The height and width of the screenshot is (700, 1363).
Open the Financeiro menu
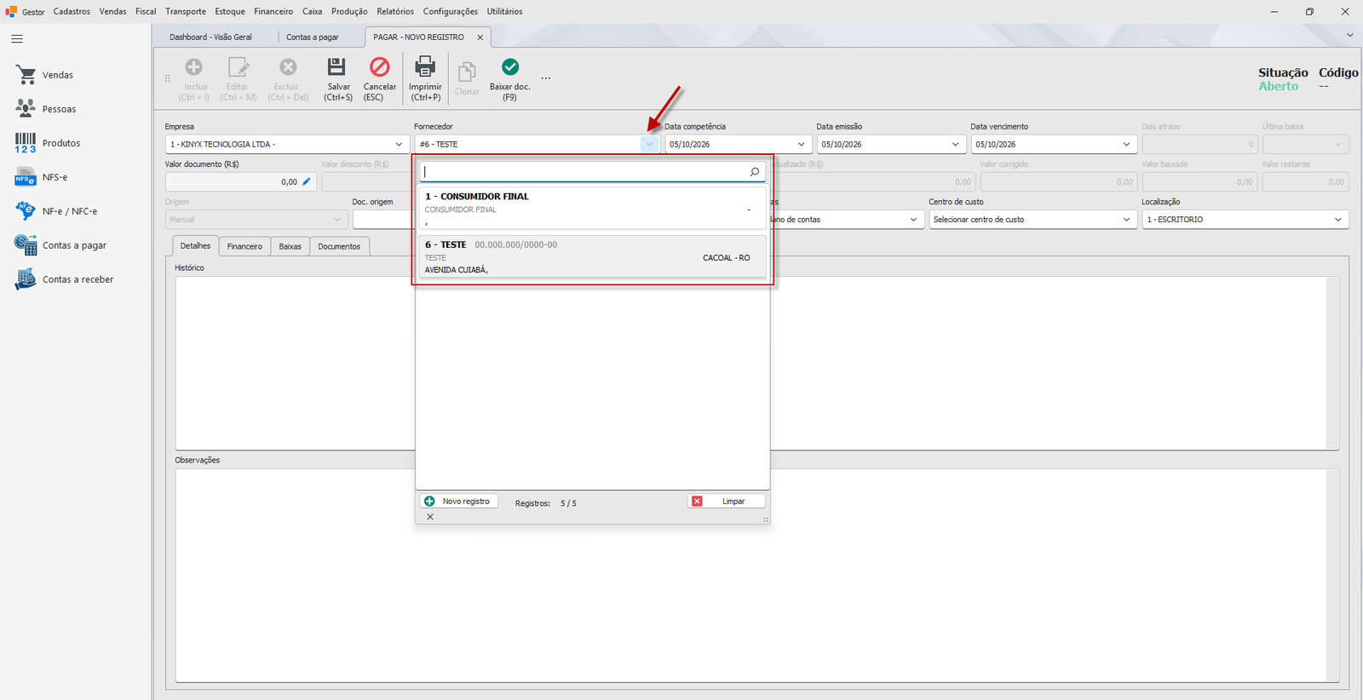[273, 11]
